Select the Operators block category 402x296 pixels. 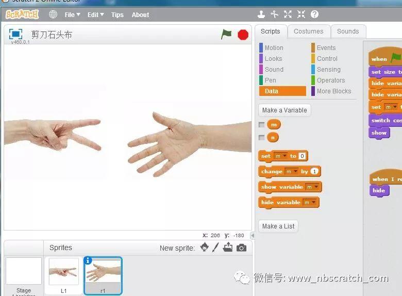(x=328, y=80)
